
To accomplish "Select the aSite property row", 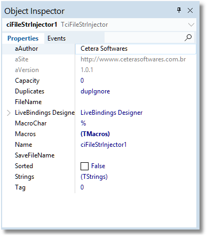I will [99, 59].
